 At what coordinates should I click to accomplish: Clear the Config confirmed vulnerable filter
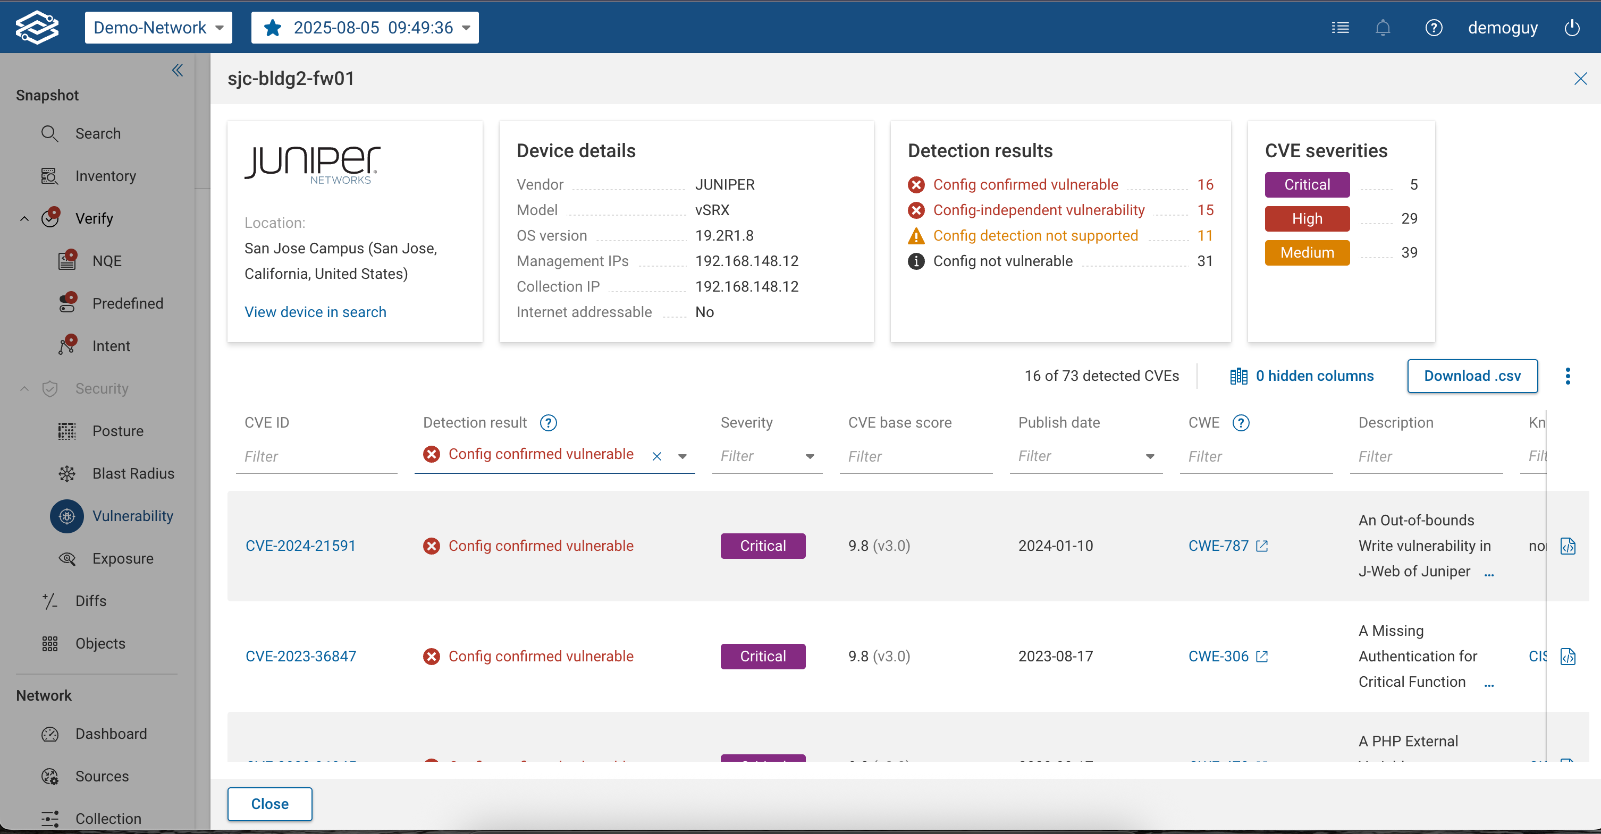pyautogui.click(x=656, y=456)
